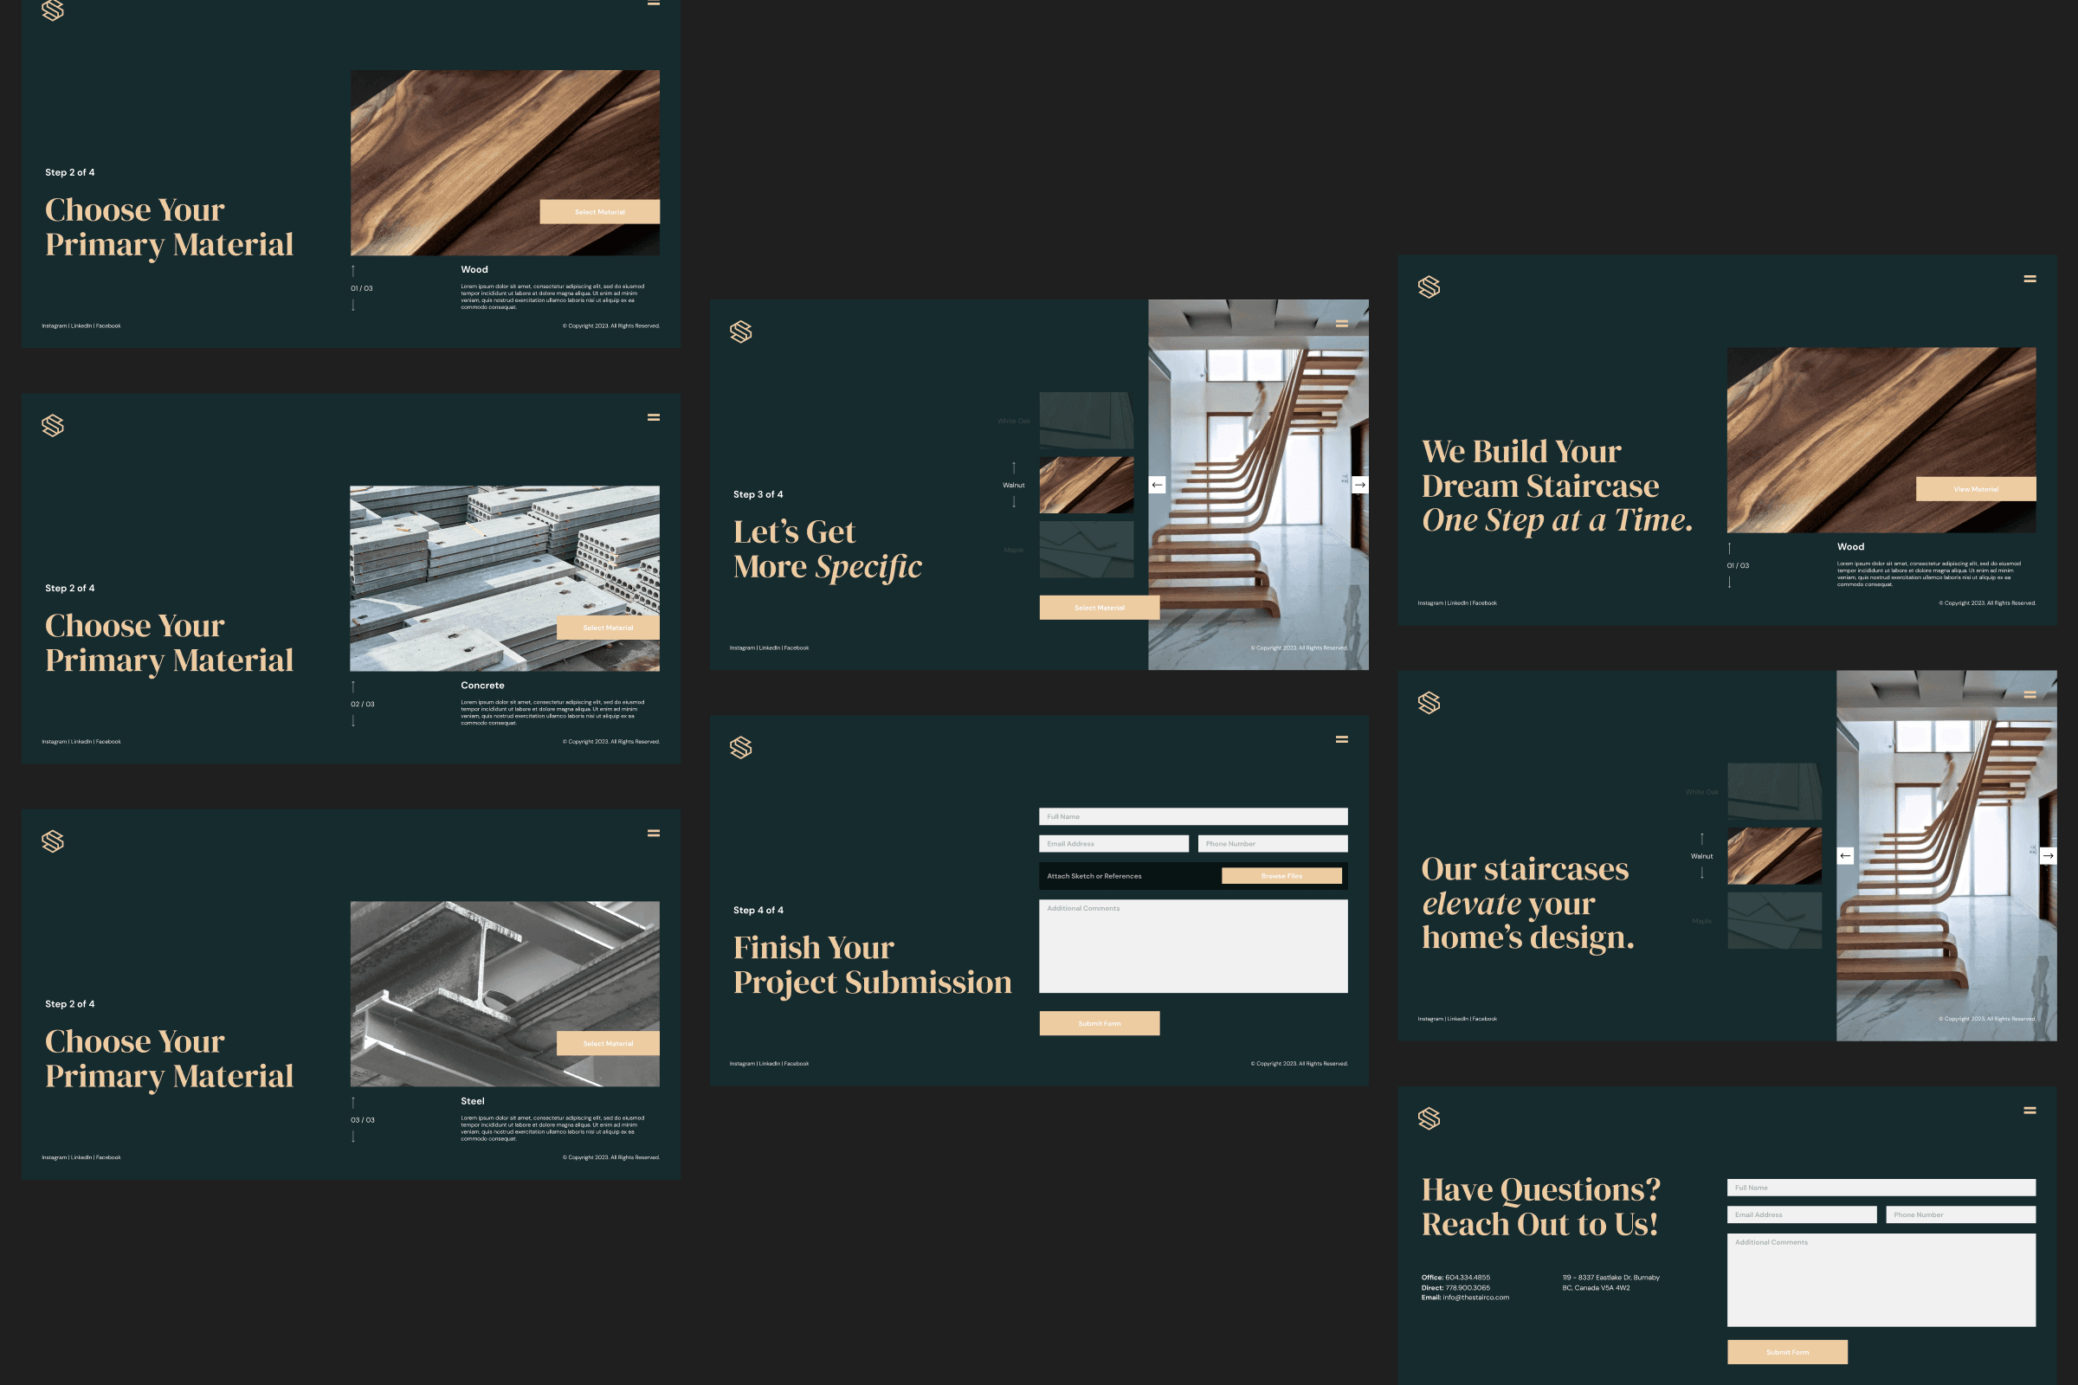Image resolution: width=2078 pixels, height=1385 pixels.
Task: Click up arrow above 03 / 03 counter
Action: point(353,1102)
